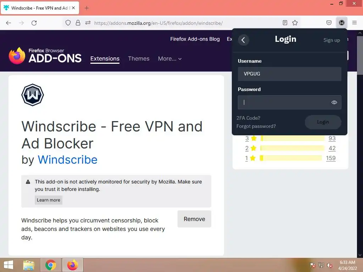This screenshot has height=272, width=363.
Task: Click the Username input field
Action: (x=289, y=74)
